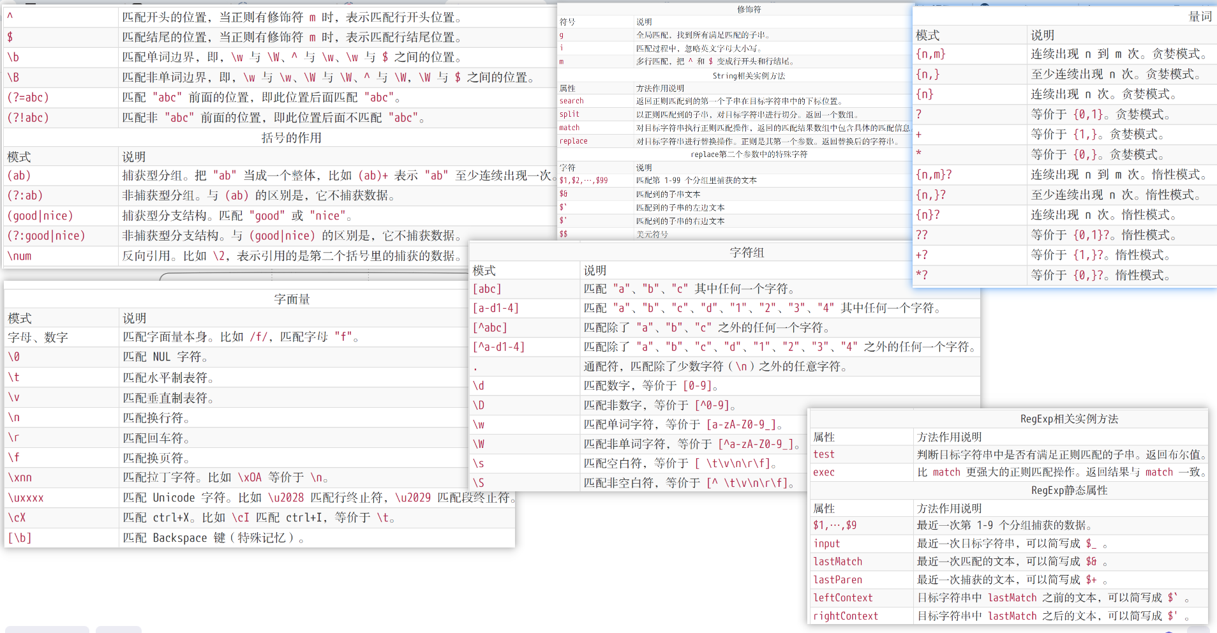Select the test method row label
Image resolution: width=1217 pixels, height=633 pixels.
click(824, 454)
